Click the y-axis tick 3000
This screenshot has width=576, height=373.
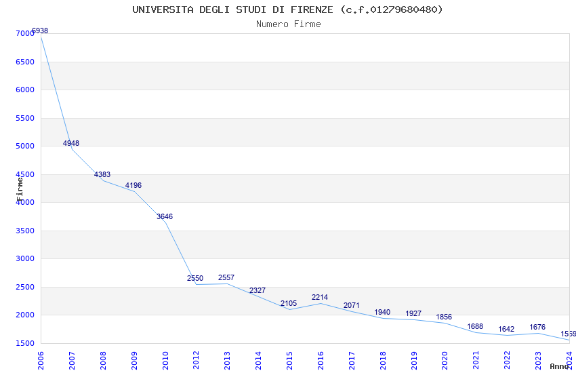(x=25, y=258)
